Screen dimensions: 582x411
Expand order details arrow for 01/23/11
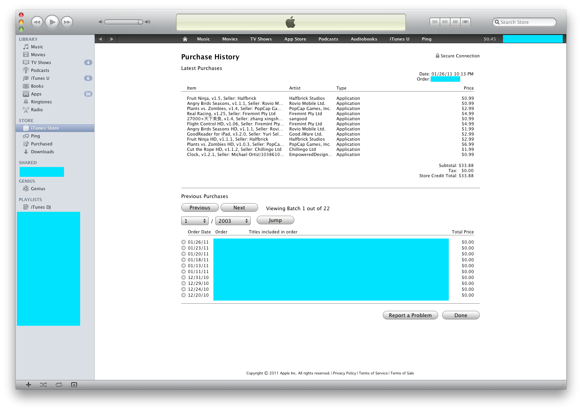(184, 248)
